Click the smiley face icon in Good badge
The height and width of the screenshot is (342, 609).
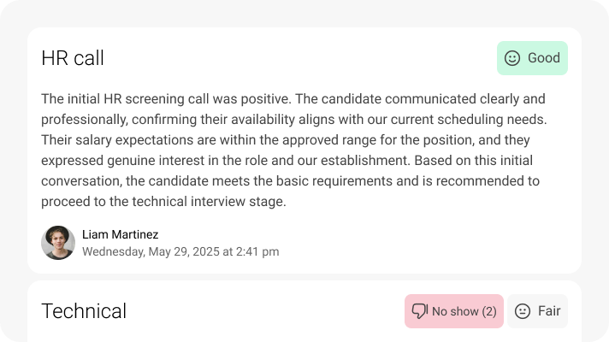click(512, 58)
